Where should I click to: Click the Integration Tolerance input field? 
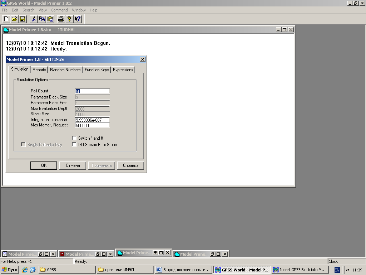click(92, 120)
